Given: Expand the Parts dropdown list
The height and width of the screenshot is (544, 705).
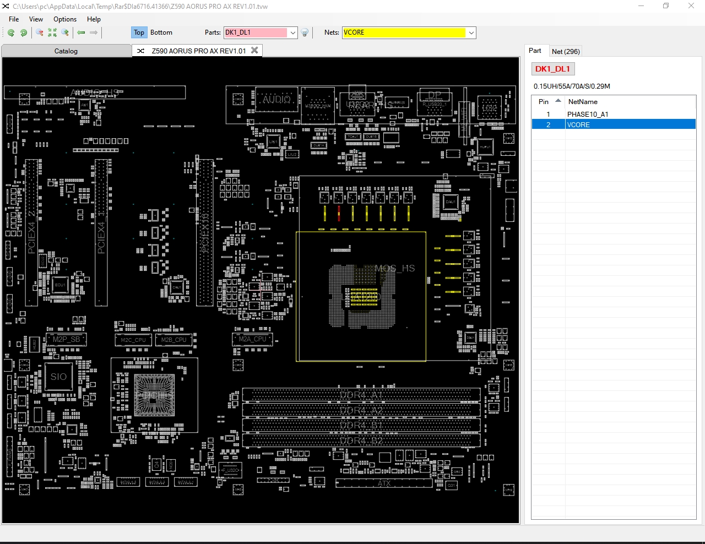Looking at the screenshot, I should pos(293,33).
